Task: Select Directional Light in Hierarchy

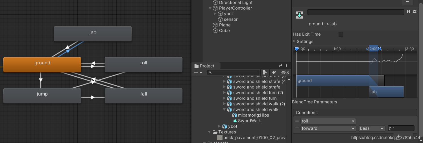Action: tap(236, 3)
